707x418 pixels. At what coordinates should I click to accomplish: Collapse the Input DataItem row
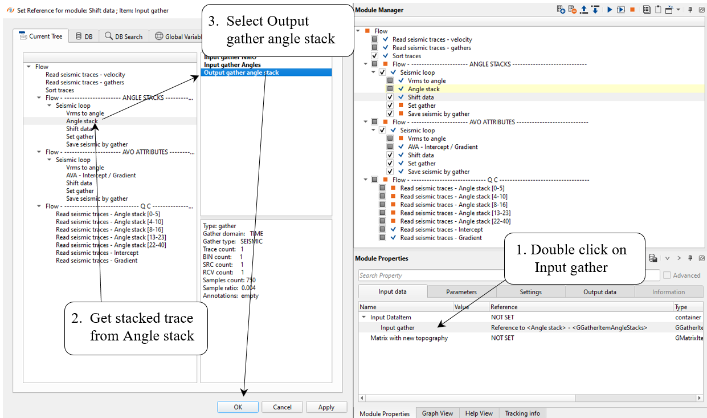coord(364,318)
